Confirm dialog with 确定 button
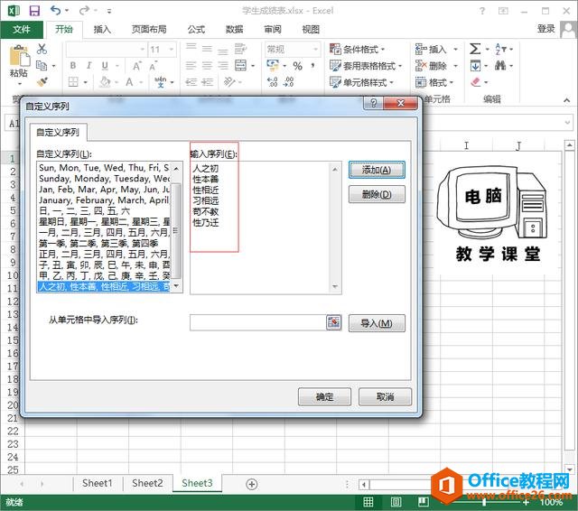The height and width of the screenshot is (511, 578). click(324, 396)
